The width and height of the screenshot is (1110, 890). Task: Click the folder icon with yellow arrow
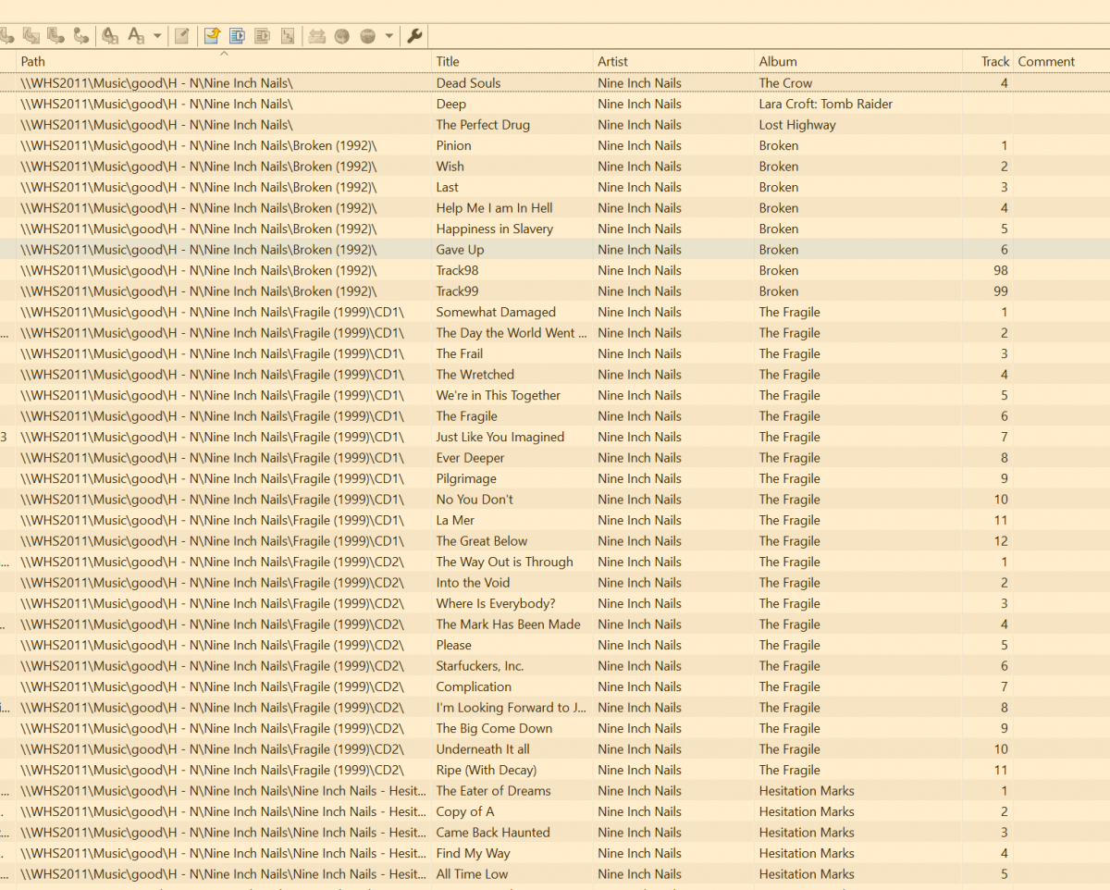212,36
